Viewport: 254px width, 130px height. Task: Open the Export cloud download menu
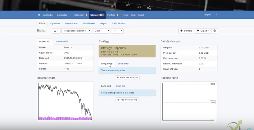(x=203, y=31)
